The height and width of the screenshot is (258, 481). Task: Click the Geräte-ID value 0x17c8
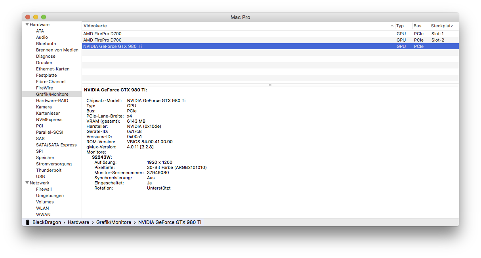(x=134, y=131)
